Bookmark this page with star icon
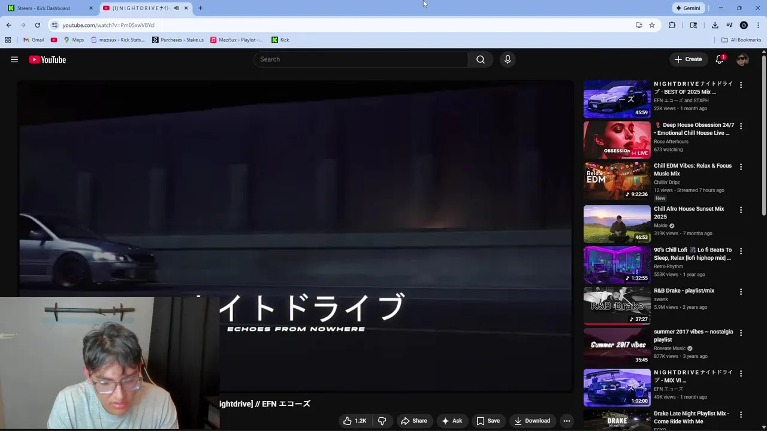Screen dimensions: 767x431 click(x=652, y=25)
